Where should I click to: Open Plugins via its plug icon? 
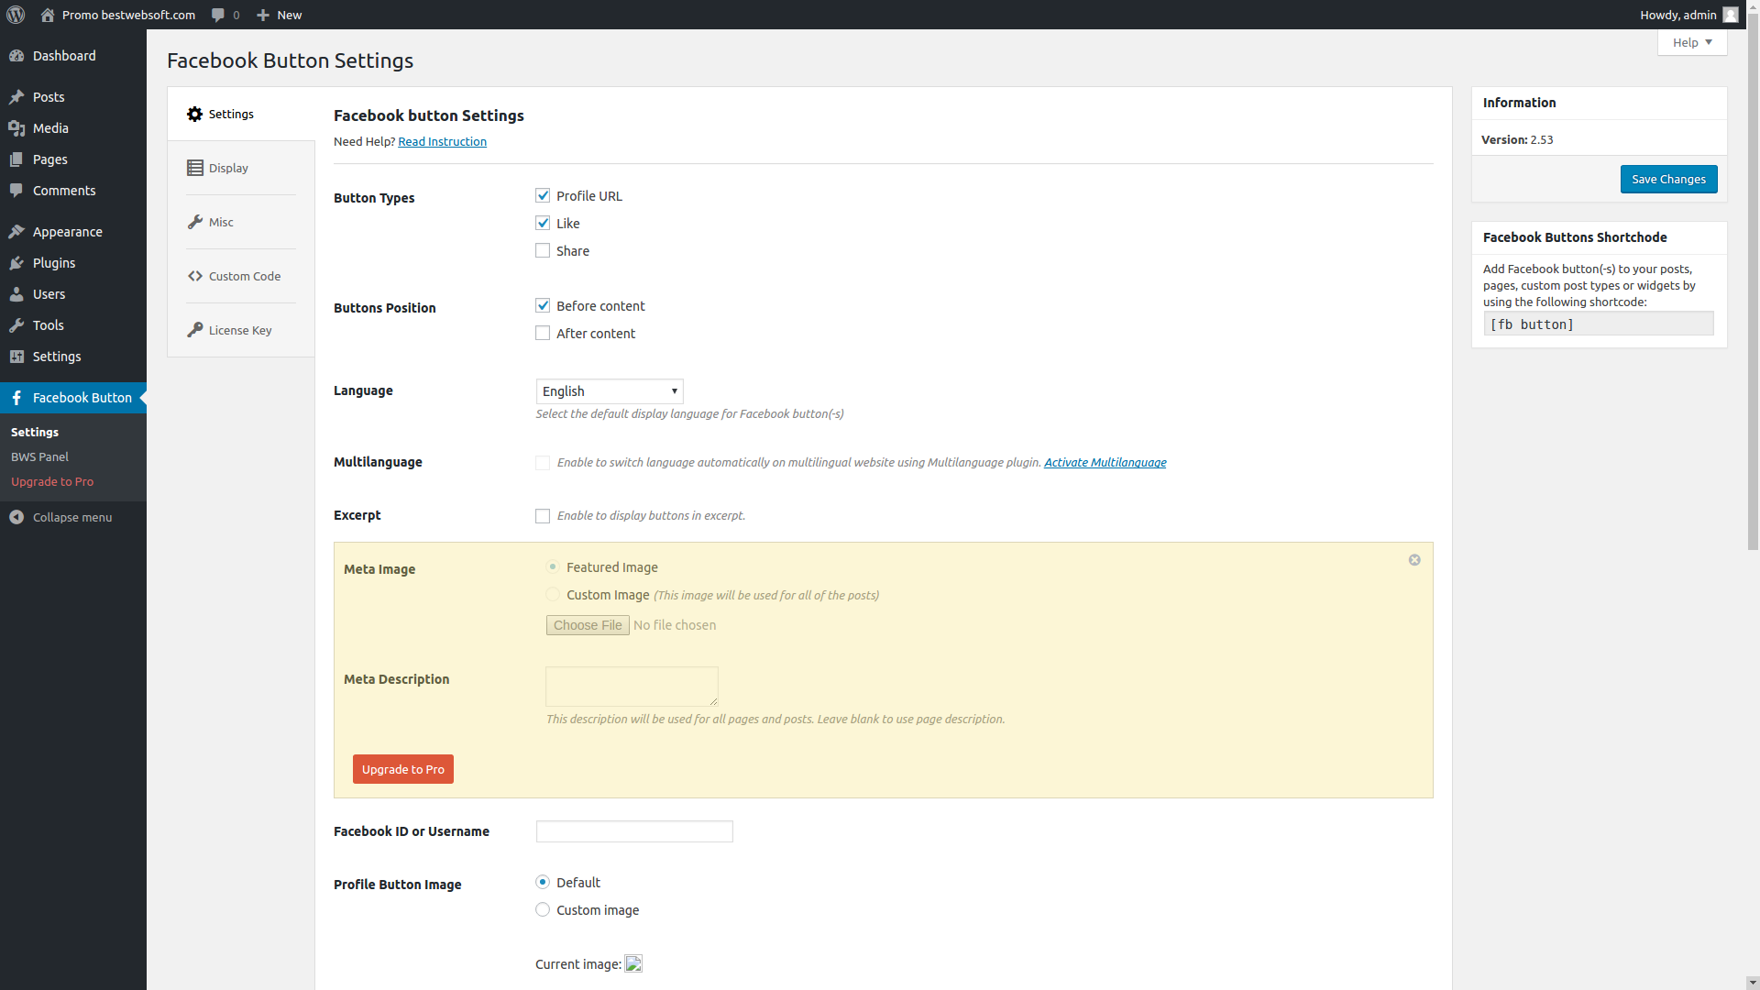[16, 263]
